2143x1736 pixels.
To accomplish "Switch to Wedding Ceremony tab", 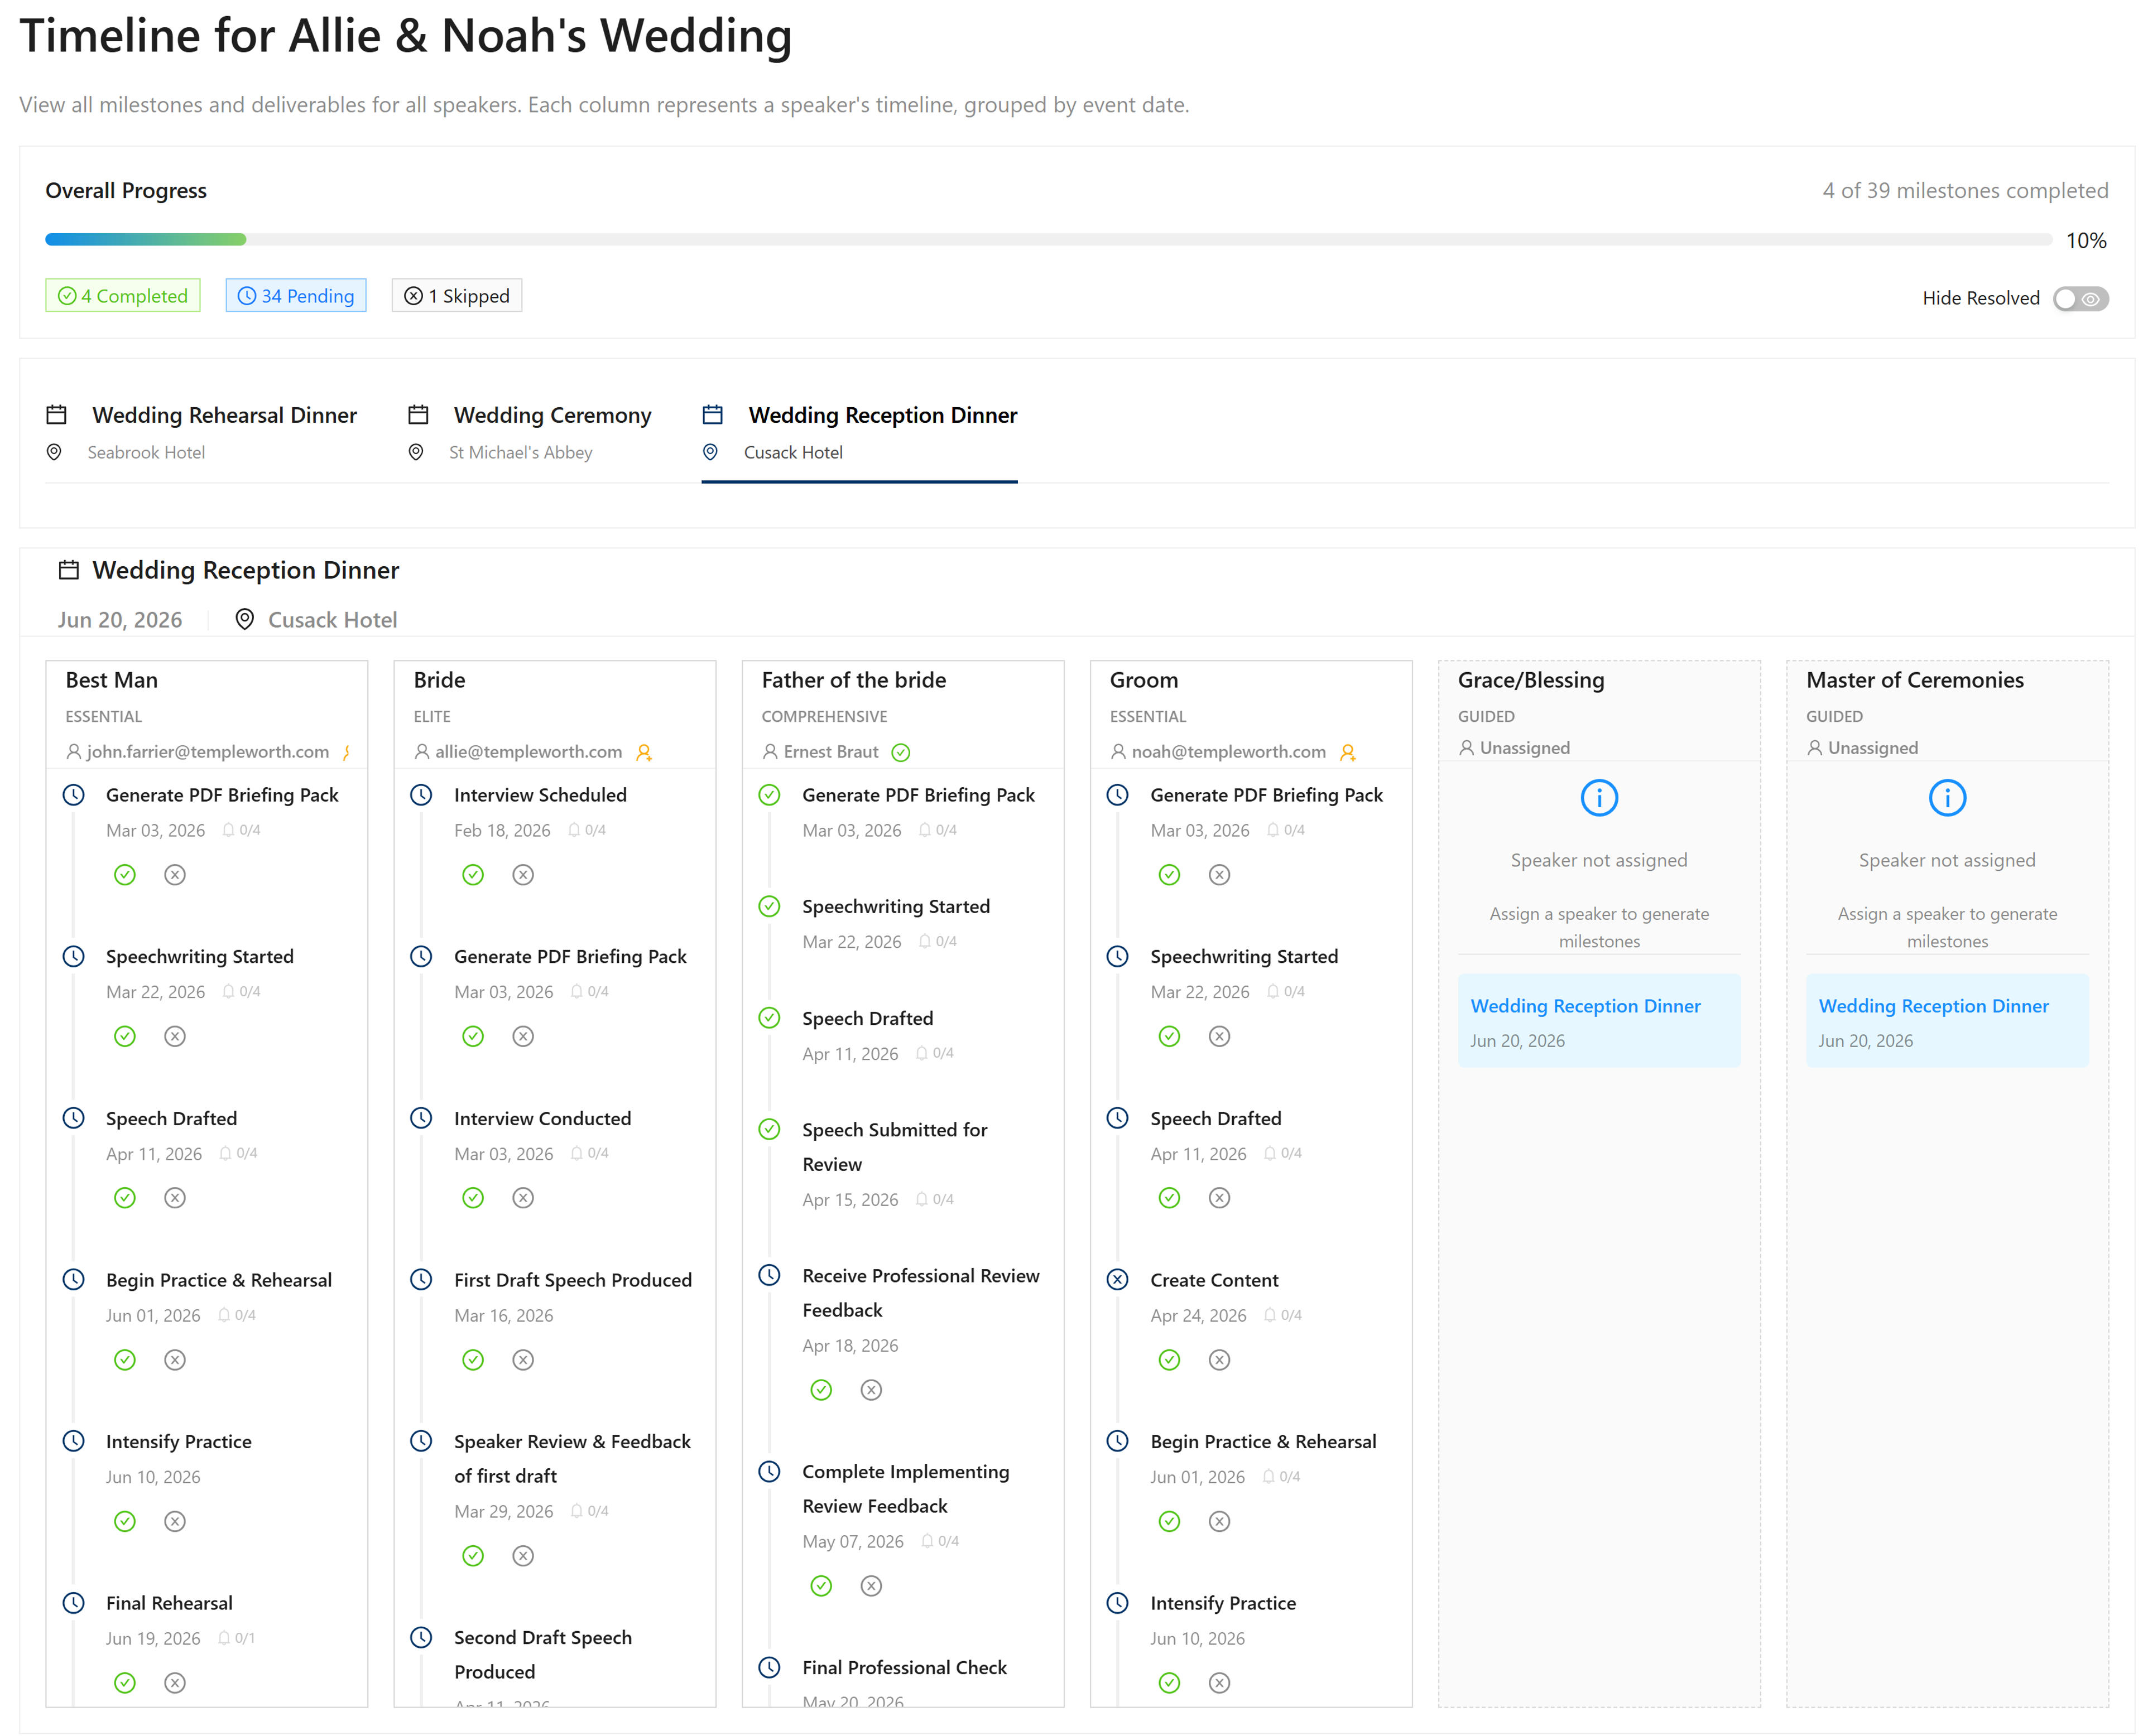I will click(529, 433).
